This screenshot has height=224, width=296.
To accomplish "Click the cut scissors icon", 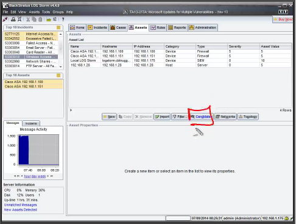I will (x=28, y=20).
